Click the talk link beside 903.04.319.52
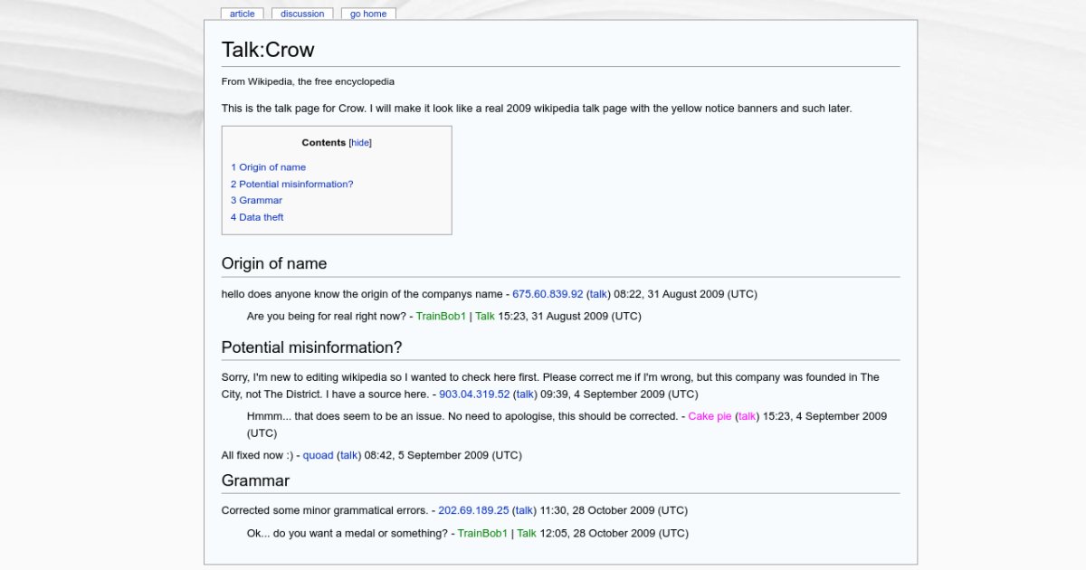 coord(524,394)
